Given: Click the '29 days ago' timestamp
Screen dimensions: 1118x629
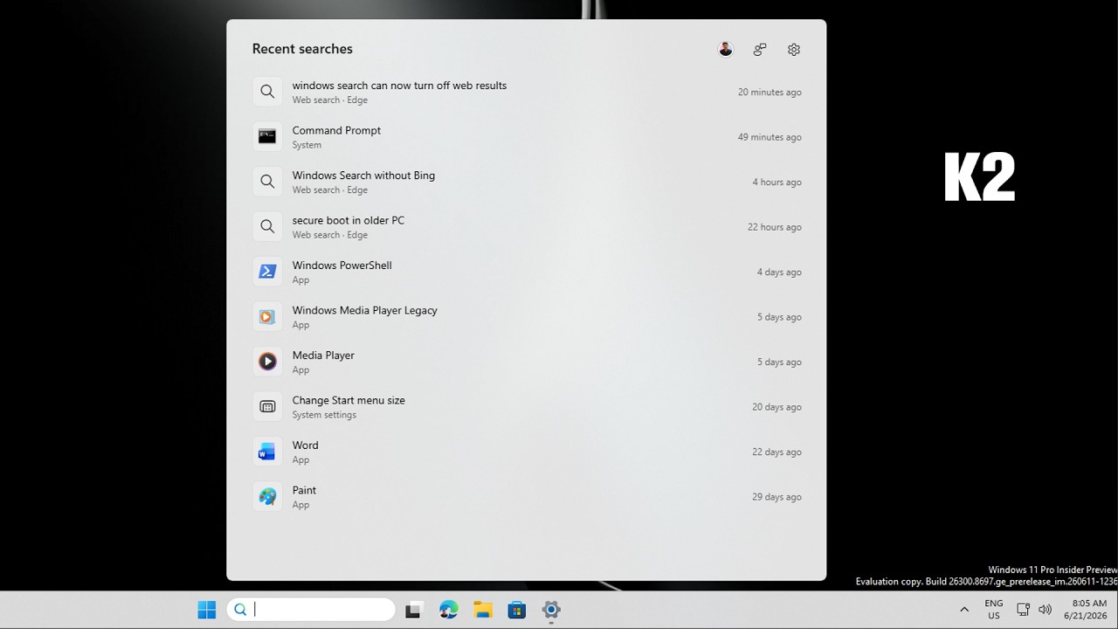Looking at the screenshot, I should pyautogui.click(x=776, y=497).
